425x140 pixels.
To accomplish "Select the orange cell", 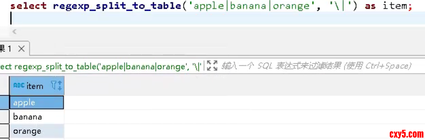I will pyautogui.click(x=37, y=131).
